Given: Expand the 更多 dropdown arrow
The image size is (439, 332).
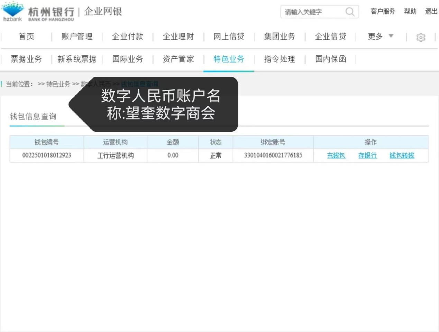Looking at the screenshot, I should (x=391, y=36).
